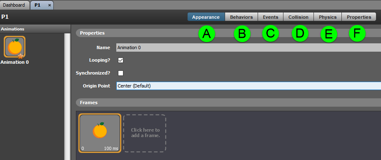Go to the Collision tab
This screenshot has width=381, height=160.
click(298, 17)
